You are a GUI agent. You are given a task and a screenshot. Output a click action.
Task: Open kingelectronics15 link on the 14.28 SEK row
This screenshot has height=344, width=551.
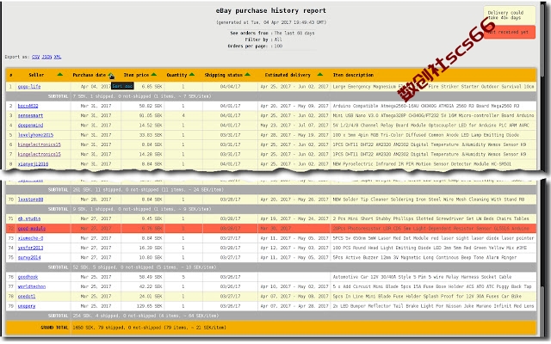pos(40,154)
